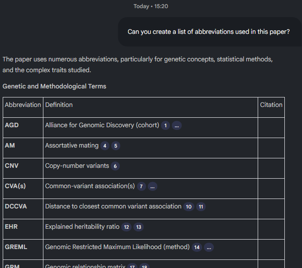Viewport: 302px width, 268px height.
Task: Click citation 6 beside Copy-number variants
Action: pos(115,166)
